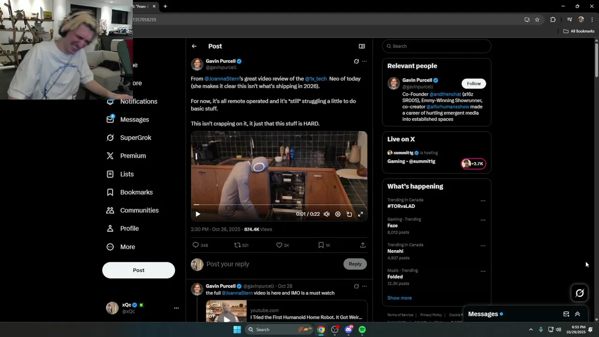Open media controls icon in Chrome toolbar
Screen dimensions: 599x337
(570, 20)
